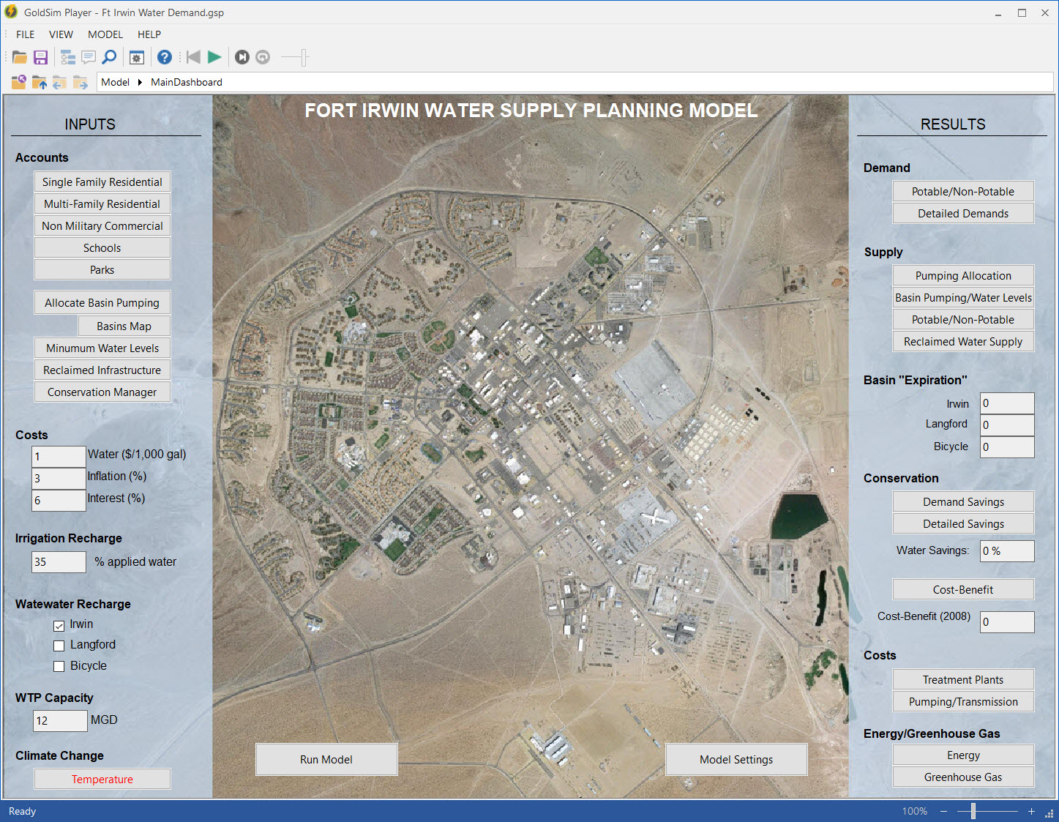Open the Energy results button
Viewport: 1059px width, 822px height.
click(x=963, y=755)
